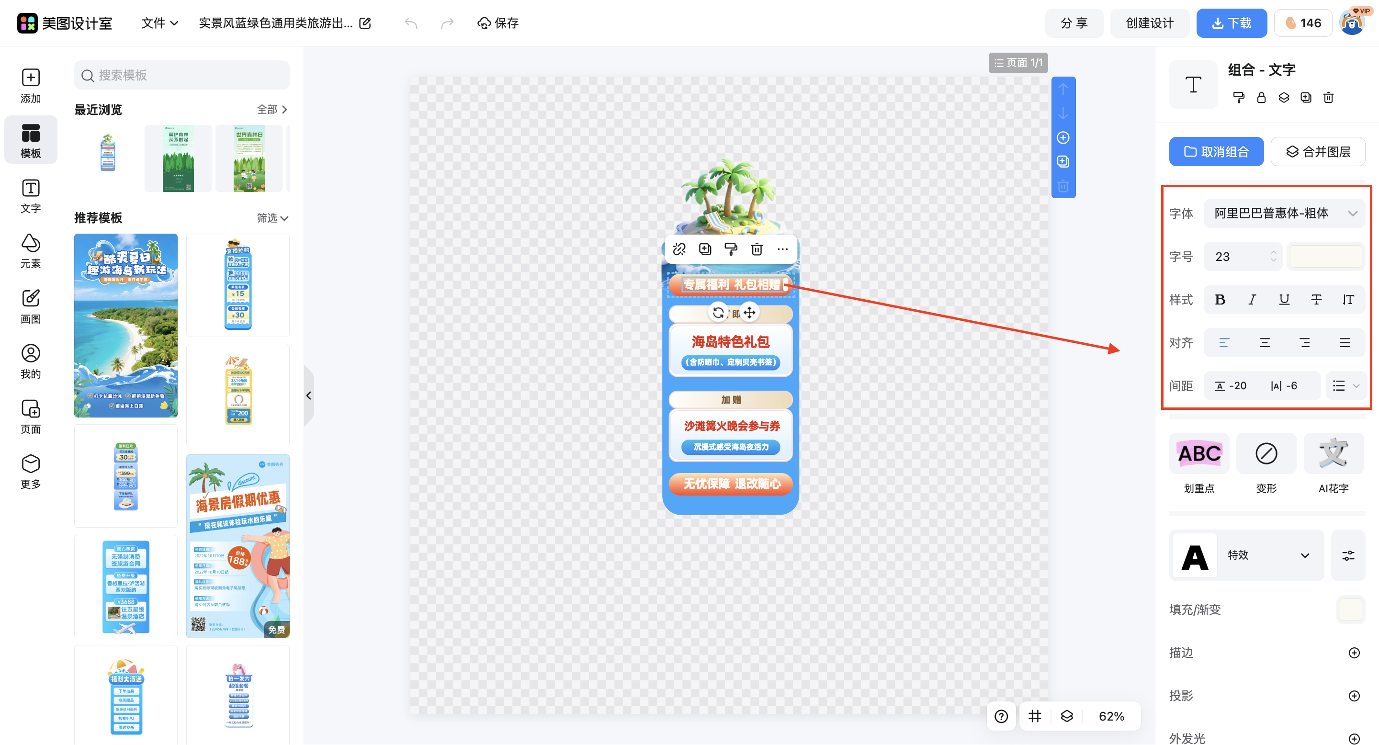
Task: Click the format painter in floating toolbar
Action: pyautogui.click(x=730, y=249)
